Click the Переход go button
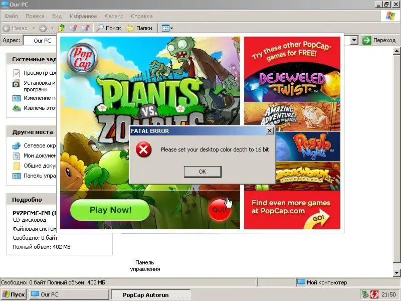Image resolution: width=401 pixels, height=301 pixels. (379, 40)
